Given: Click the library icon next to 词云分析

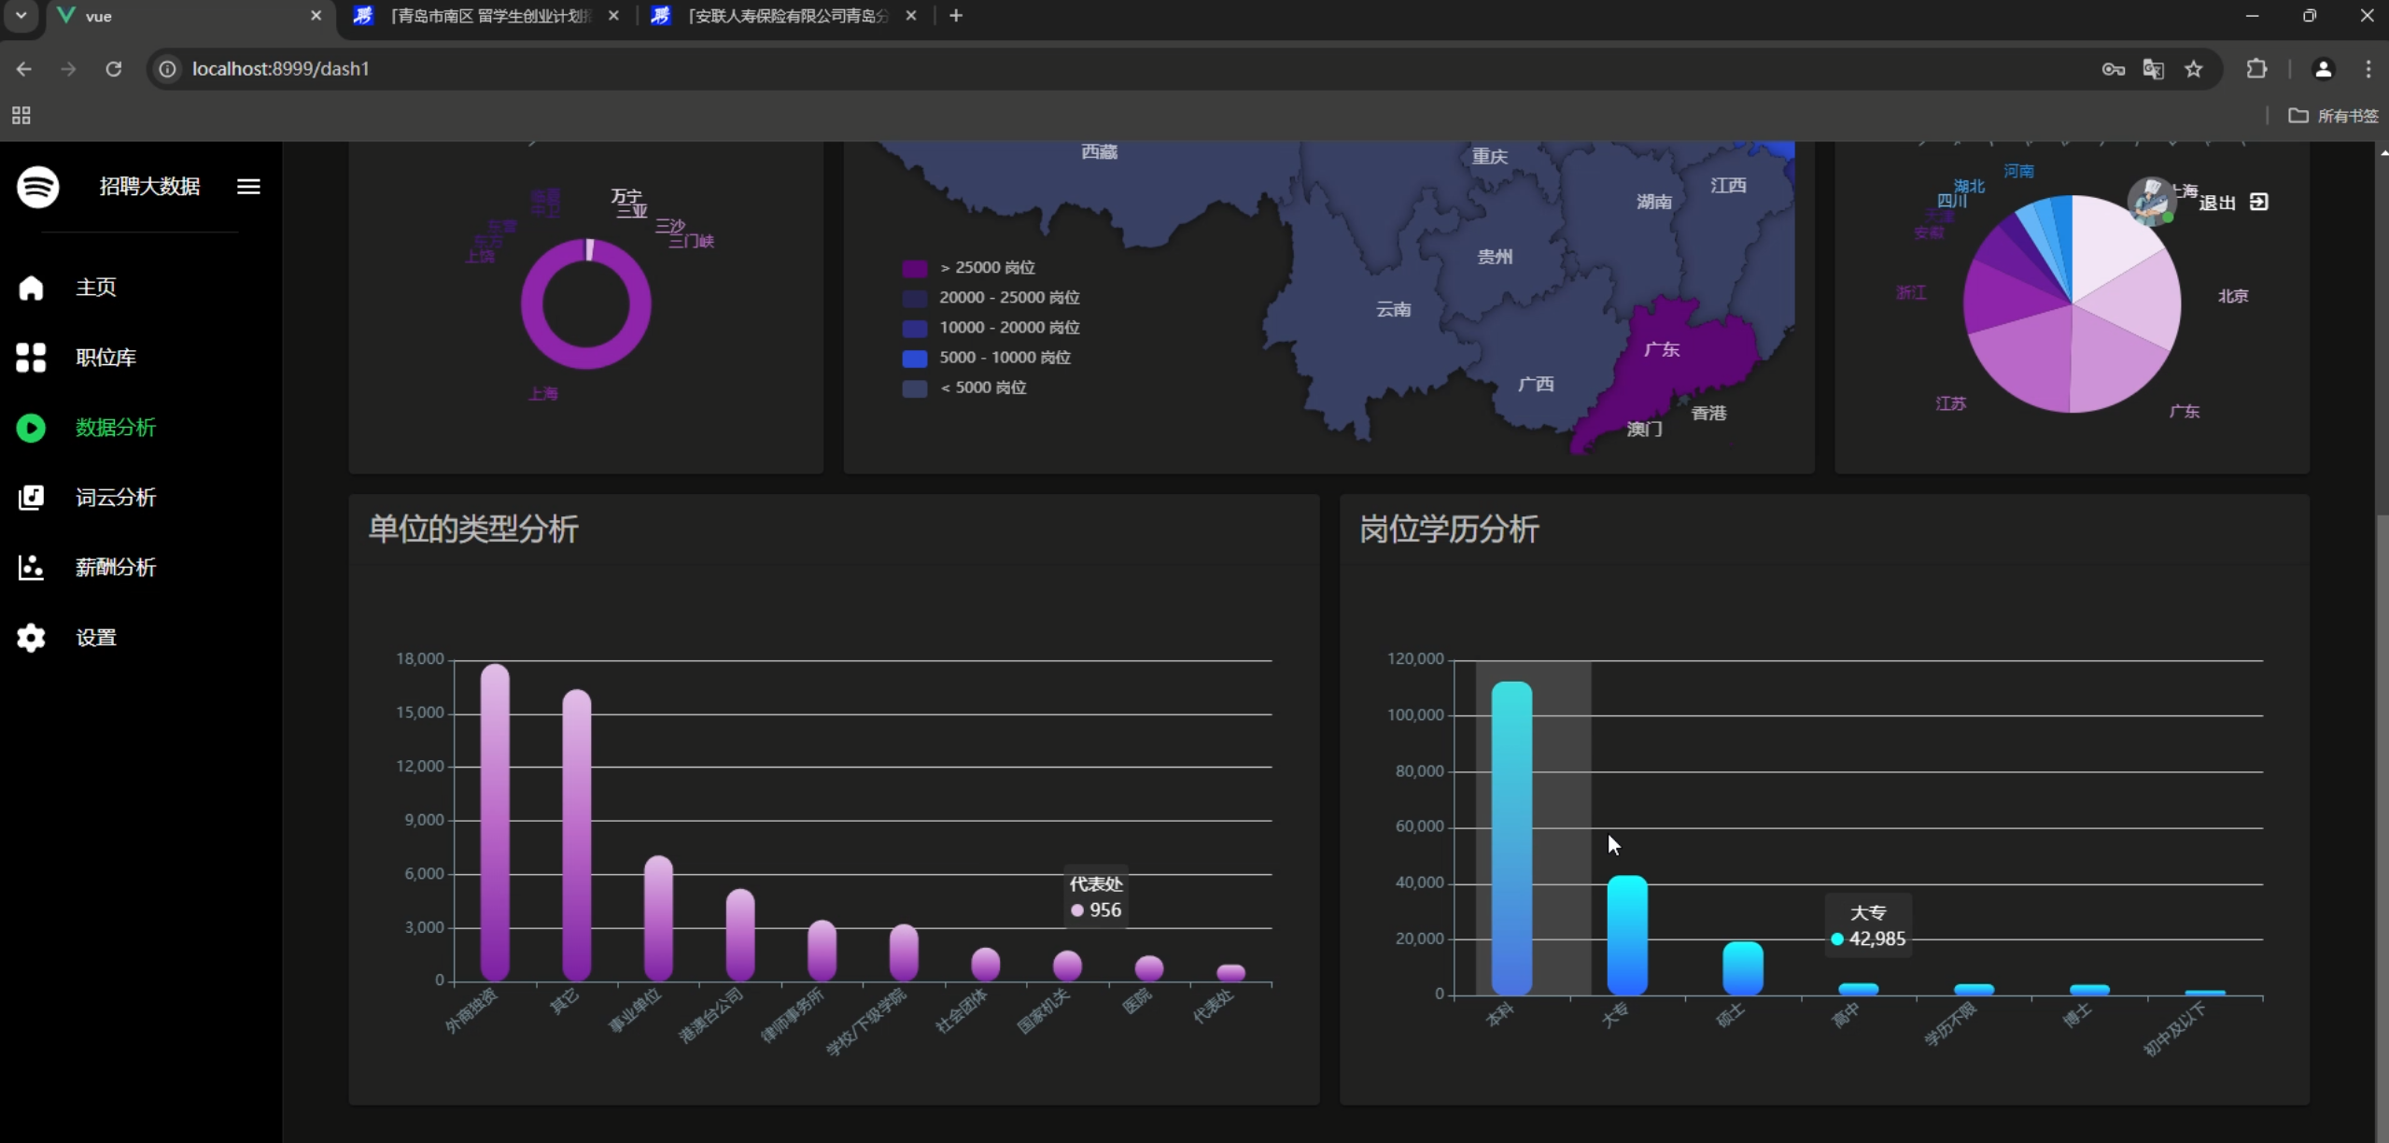Looking at the screenshot, I should point(31,498).
